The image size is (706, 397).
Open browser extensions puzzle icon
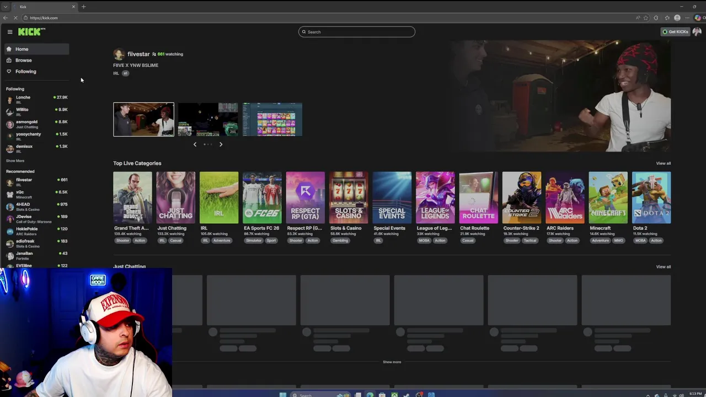click(656, 18)
